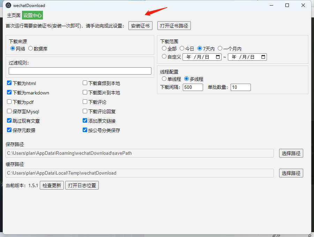Click 下载范围 section label
This screenshot has height=237, width=314.
(x=169, y=41)
